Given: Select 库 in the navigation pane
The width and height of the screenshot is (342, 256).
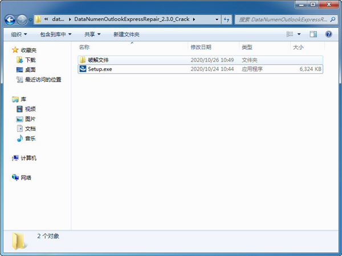Looking at the screenshot, I should click(23, 99).
